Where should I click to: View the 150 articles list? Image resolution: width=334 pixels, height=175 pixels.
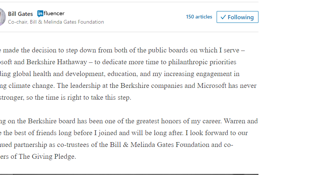(199, 17)
